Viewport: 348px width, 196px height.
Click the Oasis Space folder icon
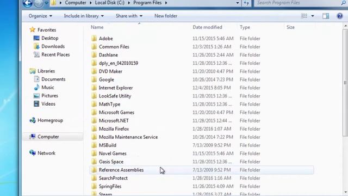click(x=94, y=162)
